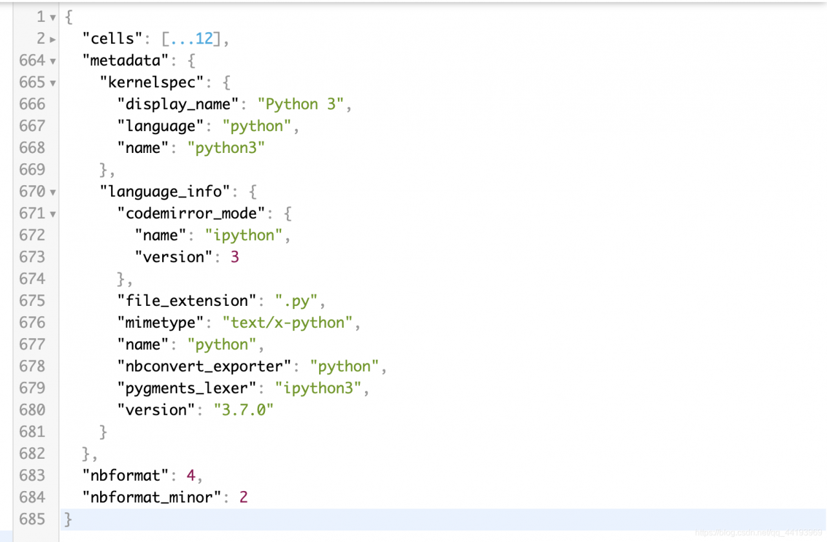827x542 pixels.
Task: Expand the folded "cells" array at line 2
Action: (53, 39)
